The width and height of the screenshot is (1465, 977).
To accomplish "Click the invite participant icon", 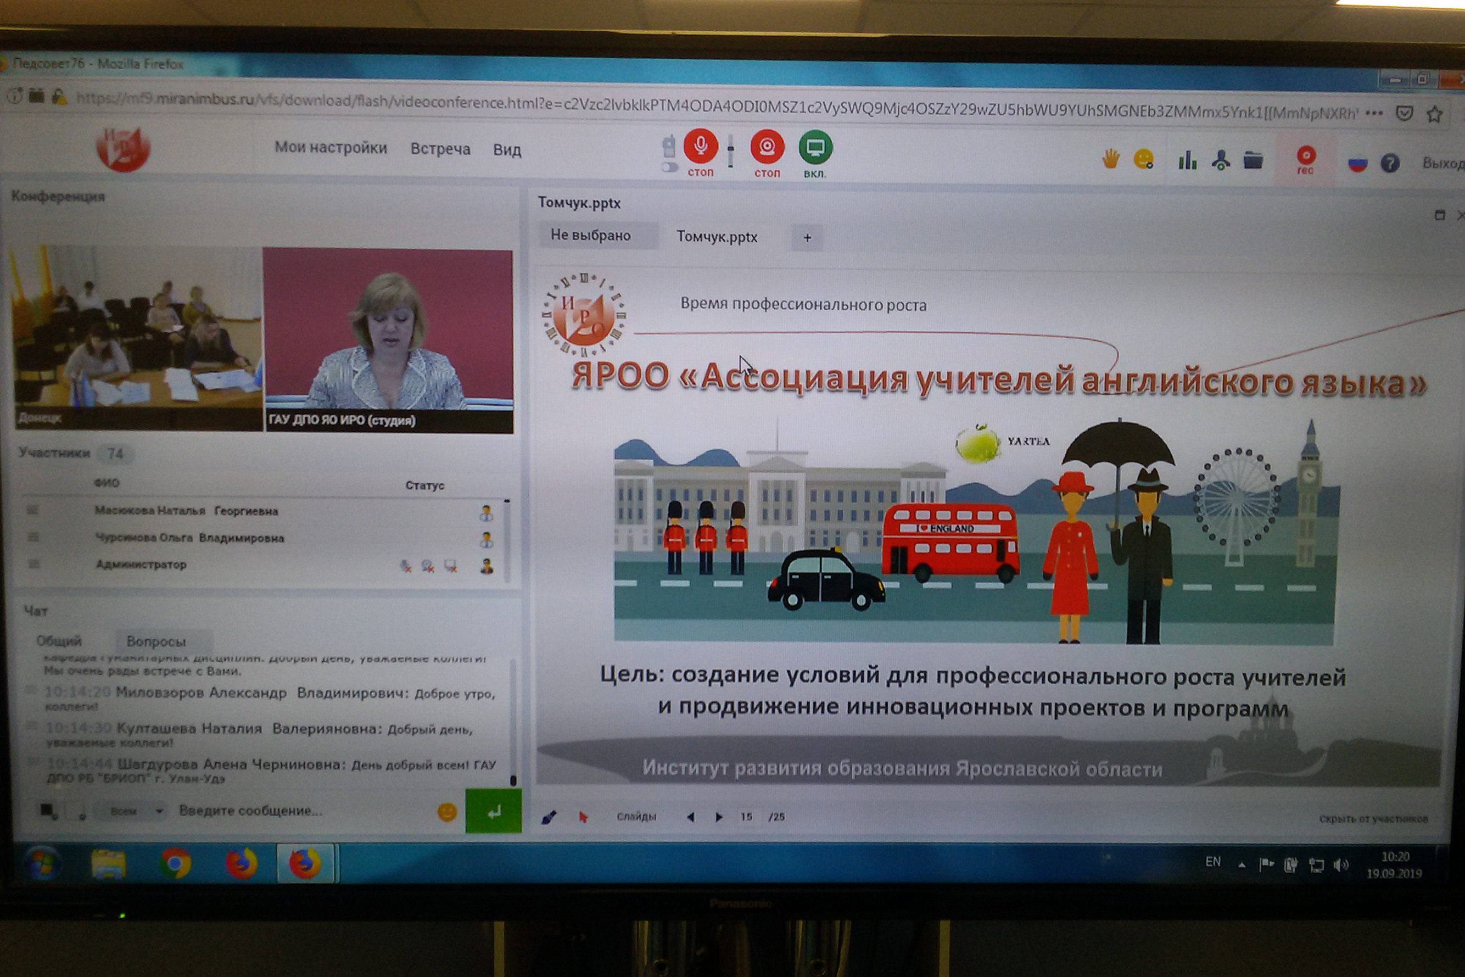I will (x=1220, y=161).
